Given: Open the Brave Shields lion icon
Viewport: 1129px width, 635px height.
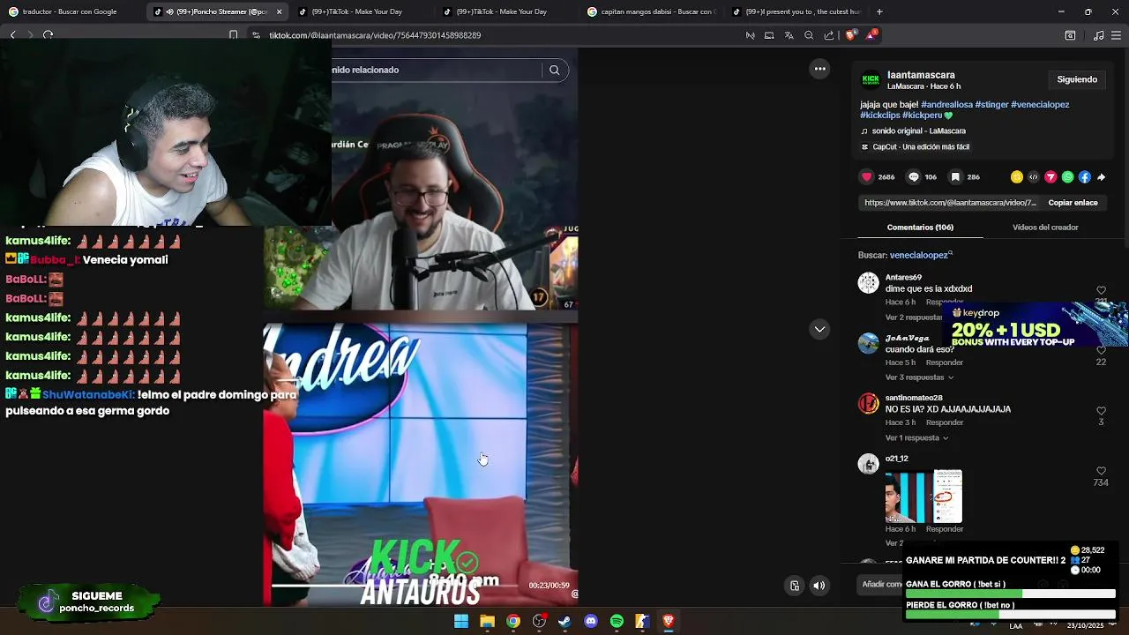Looking at the screenshot, I should [x=850, y=35].
